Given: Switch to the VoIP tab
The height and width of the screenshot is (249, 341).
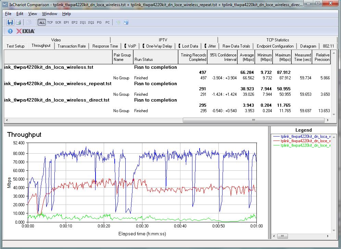Looking at the screenshot, I should coord(130,46).
